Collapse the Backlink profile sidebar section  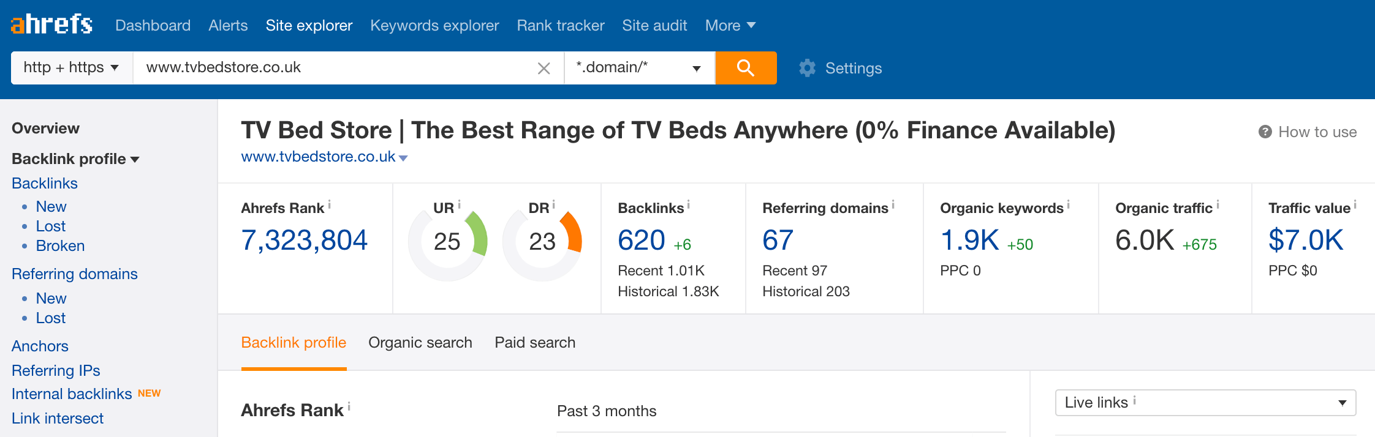[75, 159]
